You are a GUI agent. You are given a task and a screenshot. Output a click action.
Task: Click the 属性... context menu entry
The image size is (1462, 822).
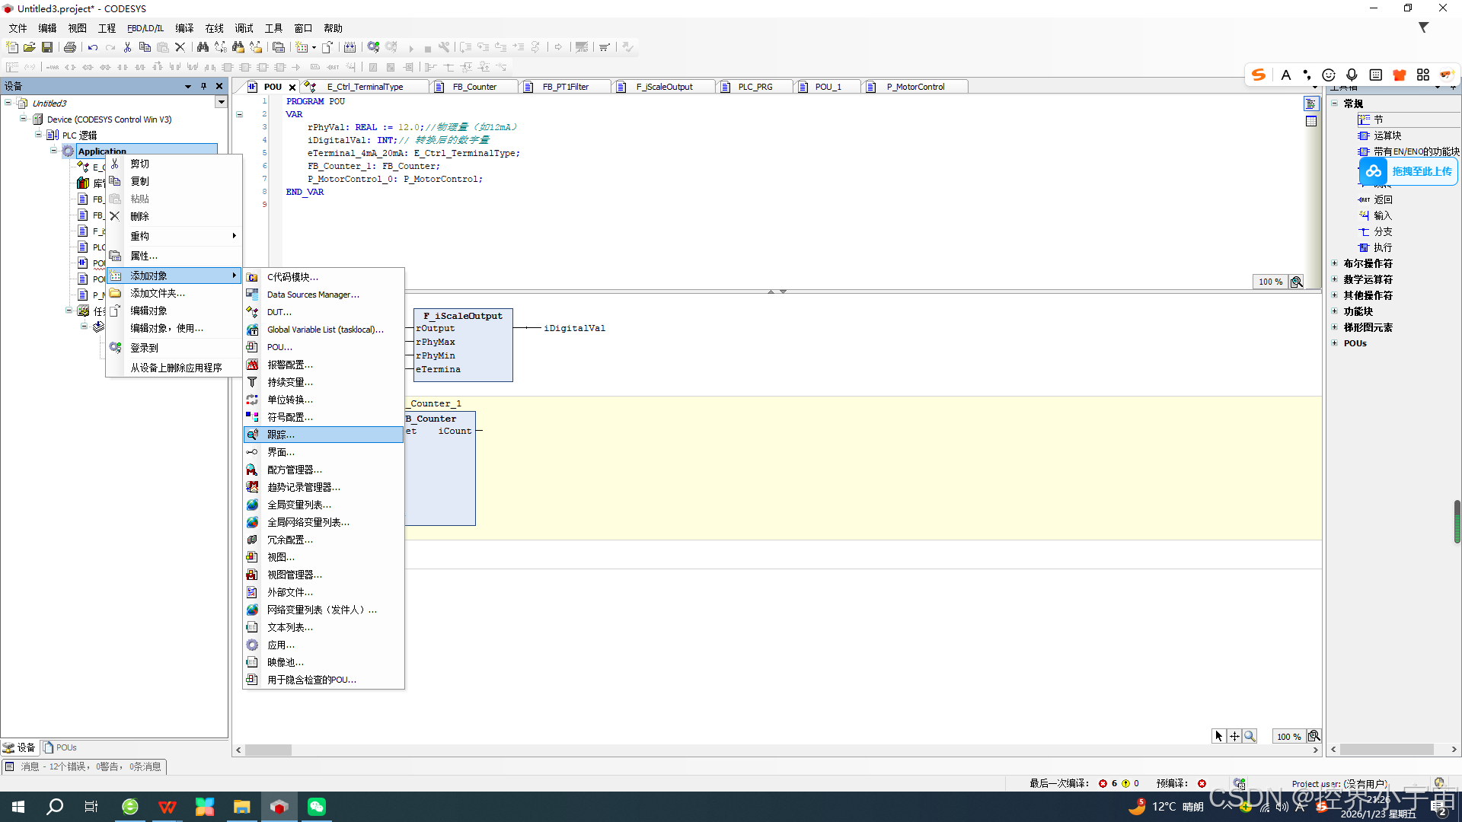144,256
